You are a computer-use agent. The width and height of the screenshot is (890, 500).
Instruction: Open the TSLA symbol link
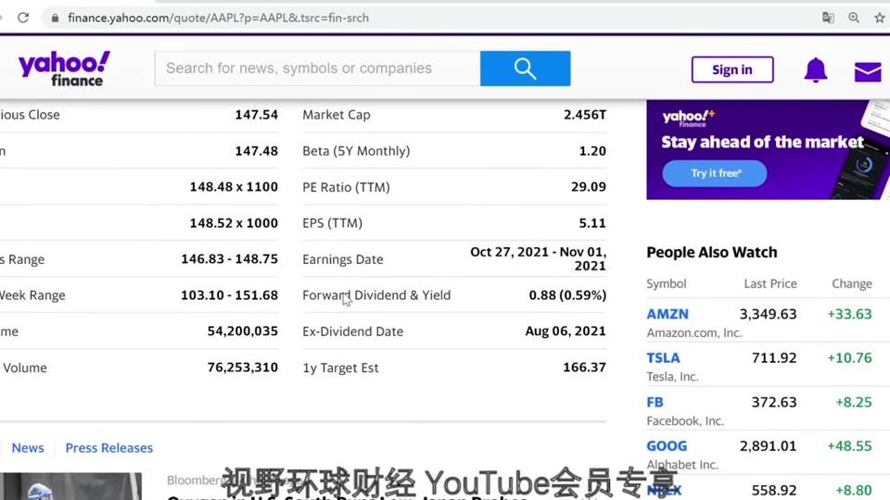663,358
